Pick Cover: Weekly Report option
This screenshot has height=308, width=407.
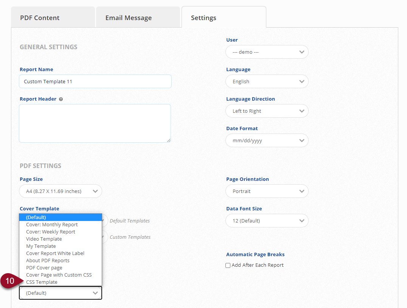point(51,232)
